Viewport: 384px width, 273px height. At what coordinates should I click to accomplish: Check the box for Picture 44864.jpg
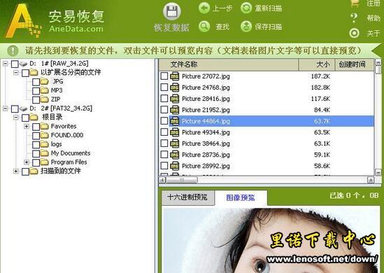[x=164, y=121]
